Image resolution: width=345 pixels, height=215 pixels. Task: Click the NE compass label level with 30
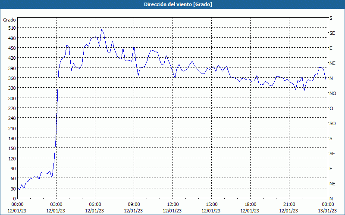point(332,184)
